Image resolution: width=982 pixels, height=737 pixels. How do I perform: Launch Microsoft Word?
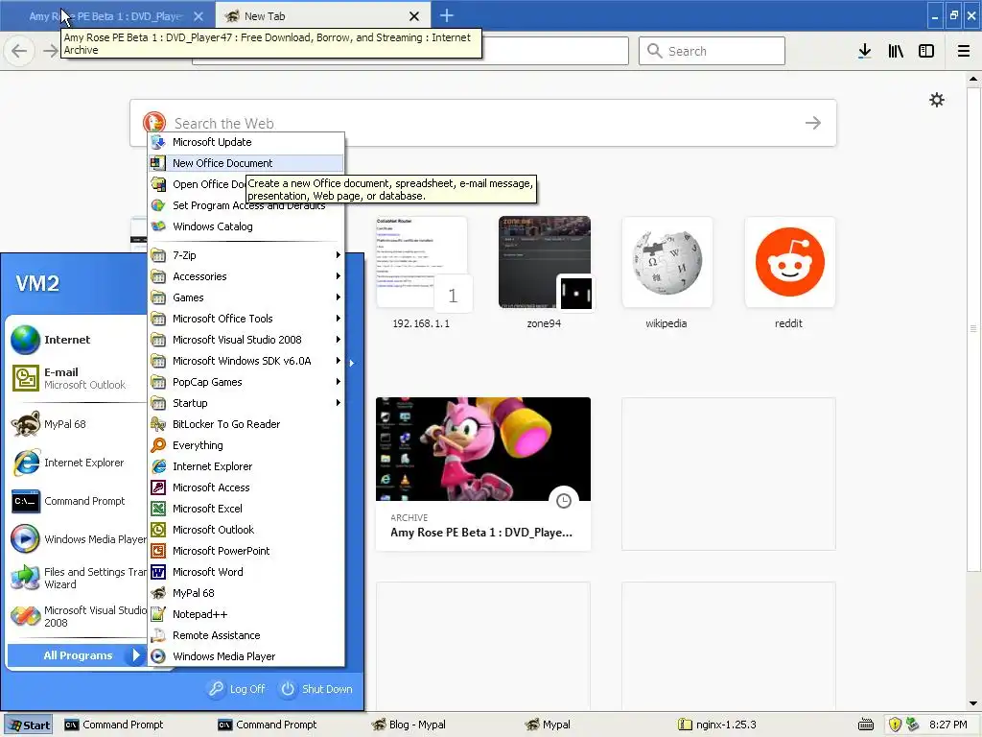(246, 572)
